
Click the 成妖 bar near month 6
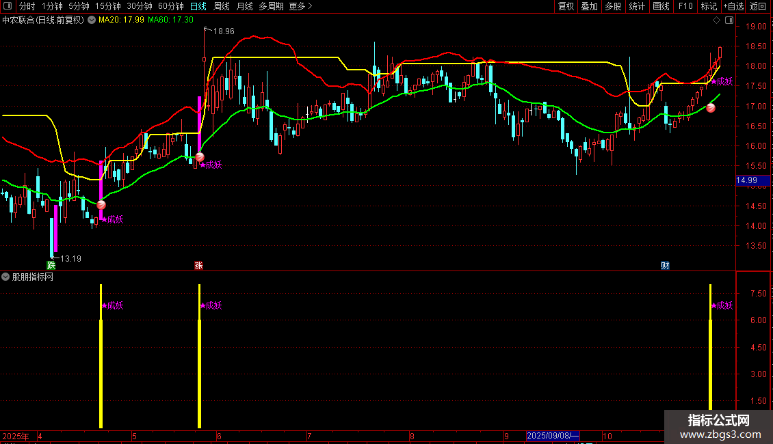199,356
